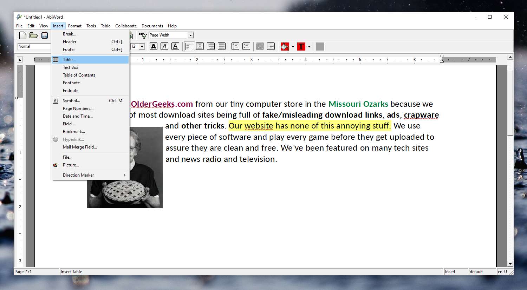Insert a Text Box
The height and width of the screenshot is (290, 527).
[90, 67]
